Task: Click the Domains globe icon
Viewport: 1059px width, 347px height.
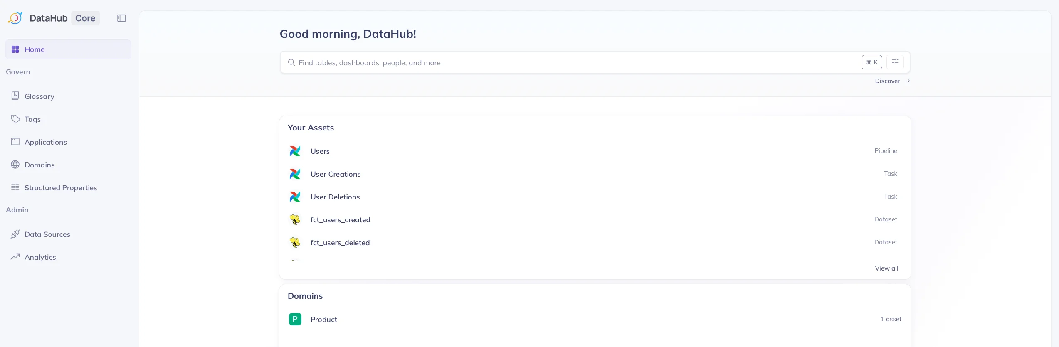Action: click(x=15, y=165)
